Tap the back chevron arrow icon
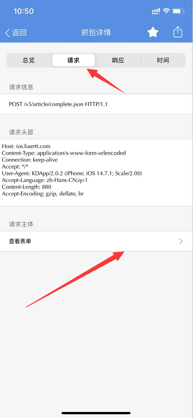Image resolution: width=193 pixels, height=418 pixels. [7, 33]
